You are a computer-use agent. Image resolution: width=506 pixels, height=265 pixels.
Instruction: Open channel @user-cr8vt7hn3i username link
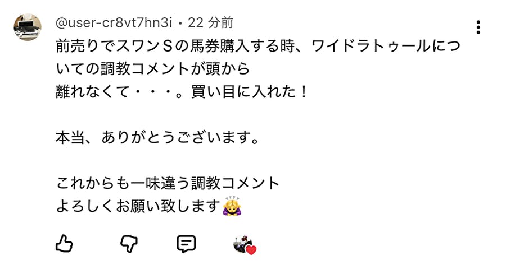point(114,23)
